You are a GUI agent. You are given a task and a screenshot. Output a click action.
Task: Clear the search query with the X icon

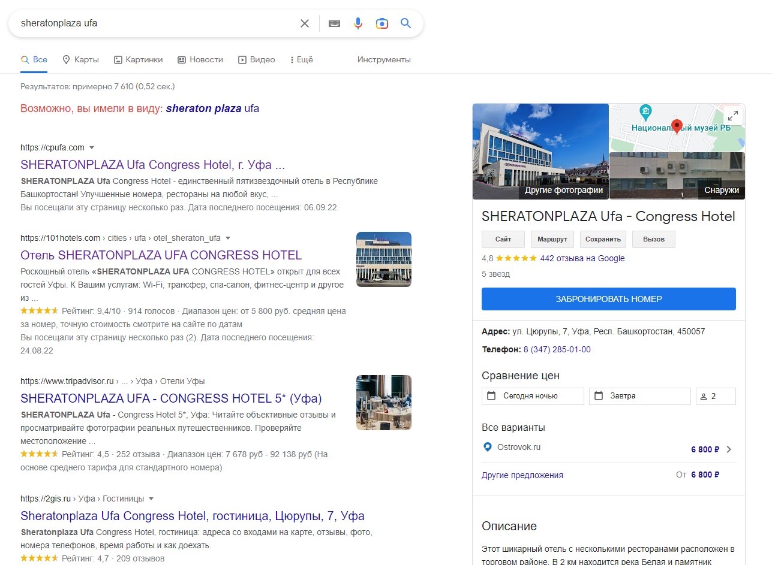[305, 23]
